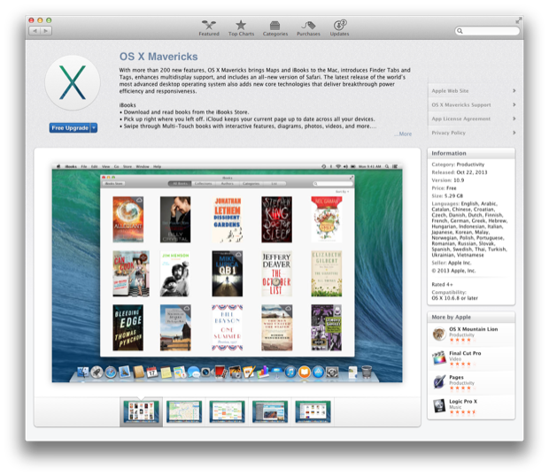Open the Featured section
The image size is (549, 476).
[x=209, y=28]
